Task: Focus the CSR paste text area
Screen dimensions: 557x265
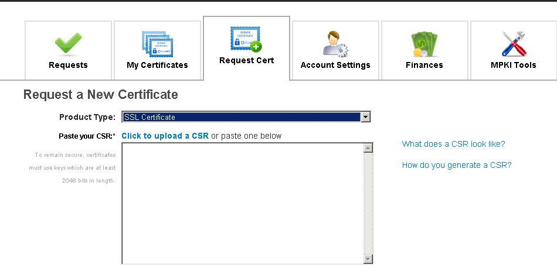Action: point(242,203)
